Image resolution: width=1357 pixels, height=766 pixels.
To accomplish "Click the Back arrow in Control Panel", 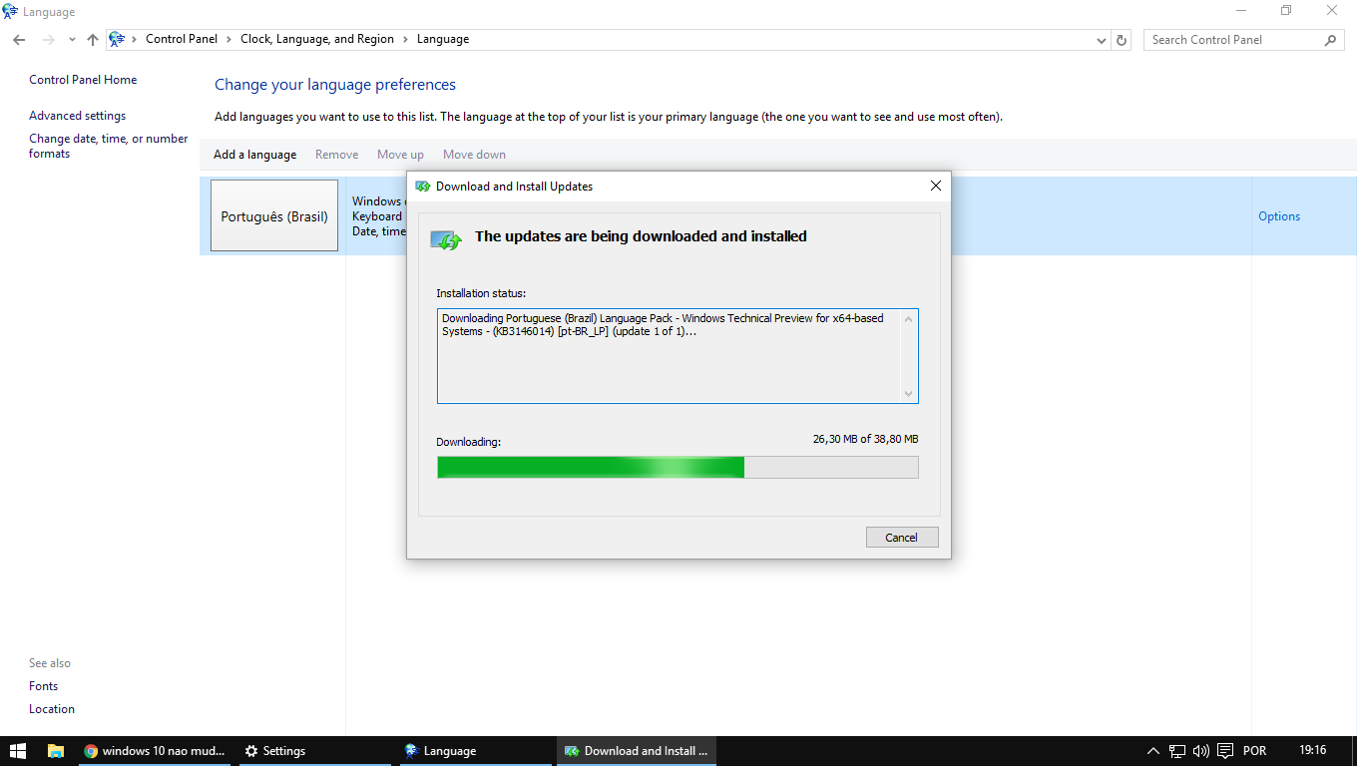I will 19,40.
